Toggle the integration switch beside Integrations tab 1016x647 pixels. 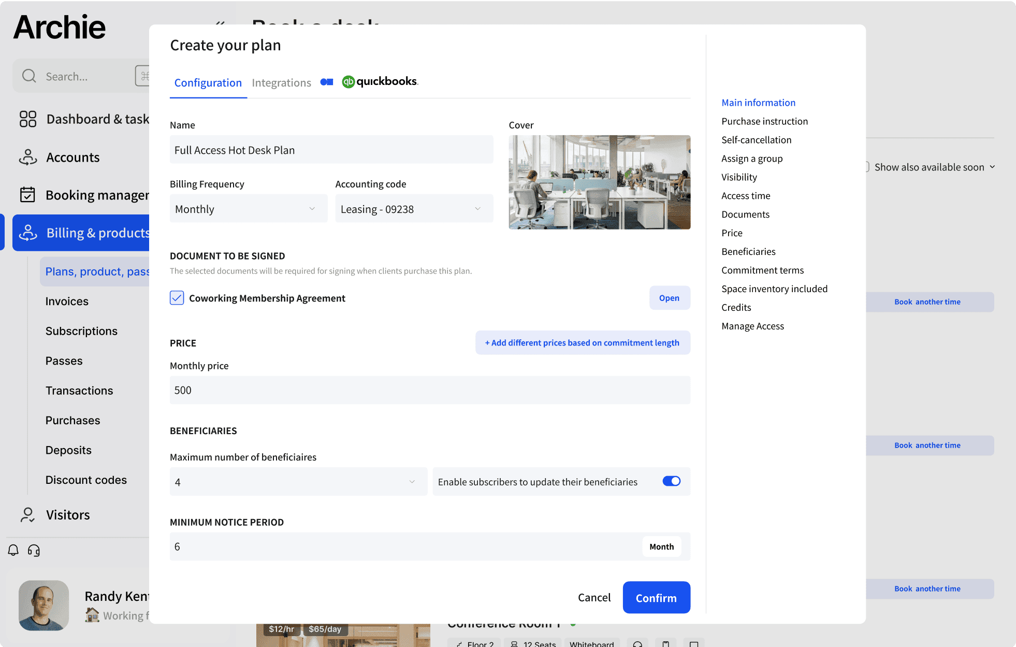pos(326,82)
